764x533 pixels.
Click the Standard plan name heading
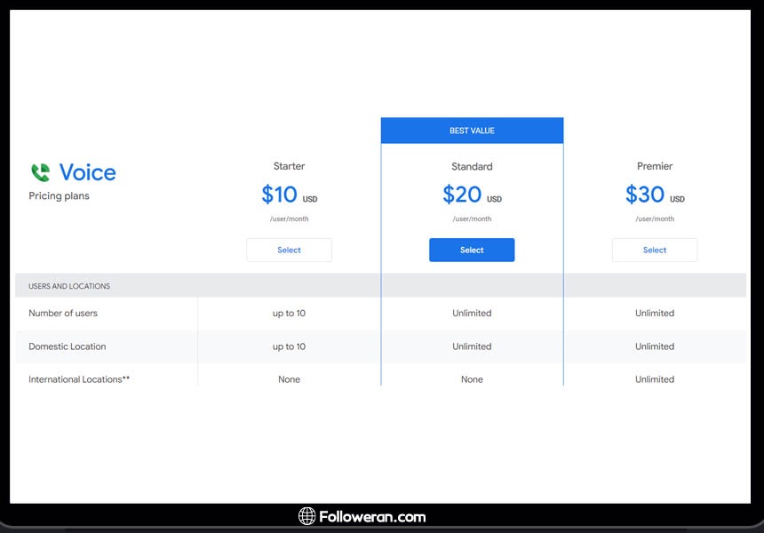(x=472, y=166)
